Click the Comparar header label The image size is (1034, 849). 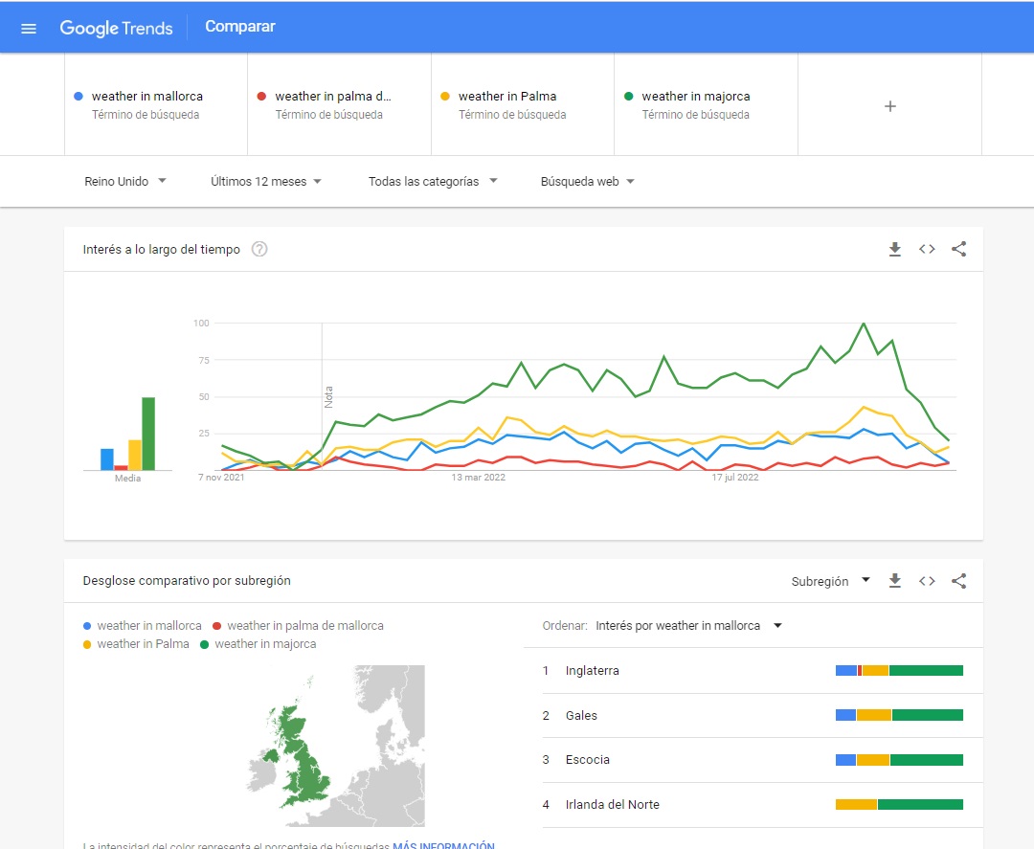(x=240, y=27)
